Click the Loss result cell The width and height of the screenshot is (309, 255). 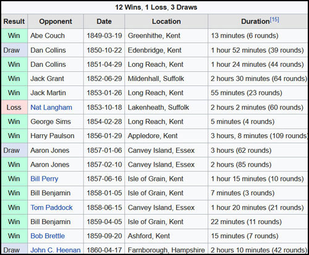coord(14,107)
